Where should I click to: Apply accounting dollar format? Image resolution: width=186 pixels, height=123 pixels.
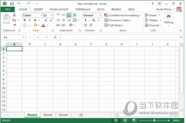coord(86,20)
